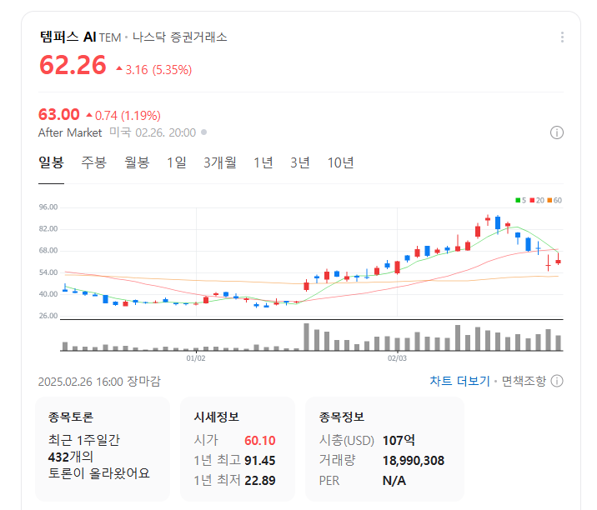Image resolution: width=597 pixels, height=510 pixels.
Task: Click the 시총 value 107억
Action: click(399, 440)
